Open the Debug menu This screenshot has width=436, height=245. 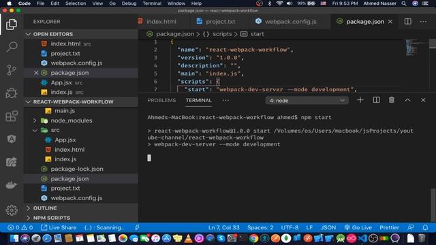[x=129, y=3]
